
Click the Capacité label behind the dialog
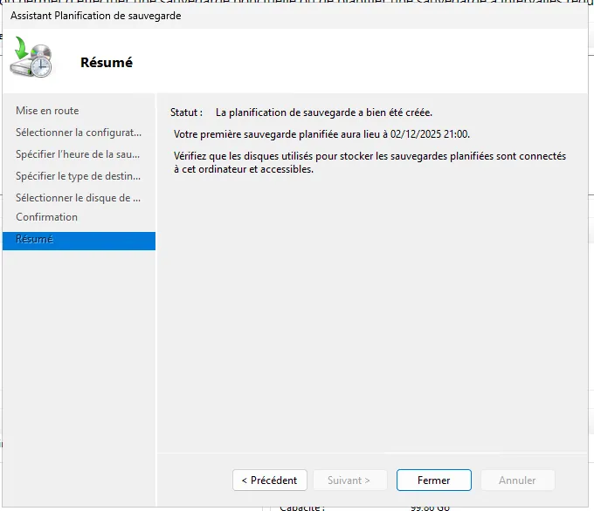click(301, 507)
